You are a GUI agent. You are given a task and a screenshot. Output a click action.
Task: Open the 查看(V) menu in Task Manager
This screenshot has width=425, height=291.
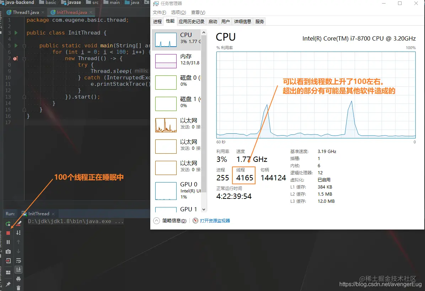[x=198, y=12]
